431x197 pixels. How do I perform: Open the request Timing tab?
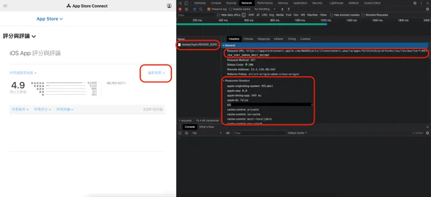pyautogui.click(x=291, y=39)
